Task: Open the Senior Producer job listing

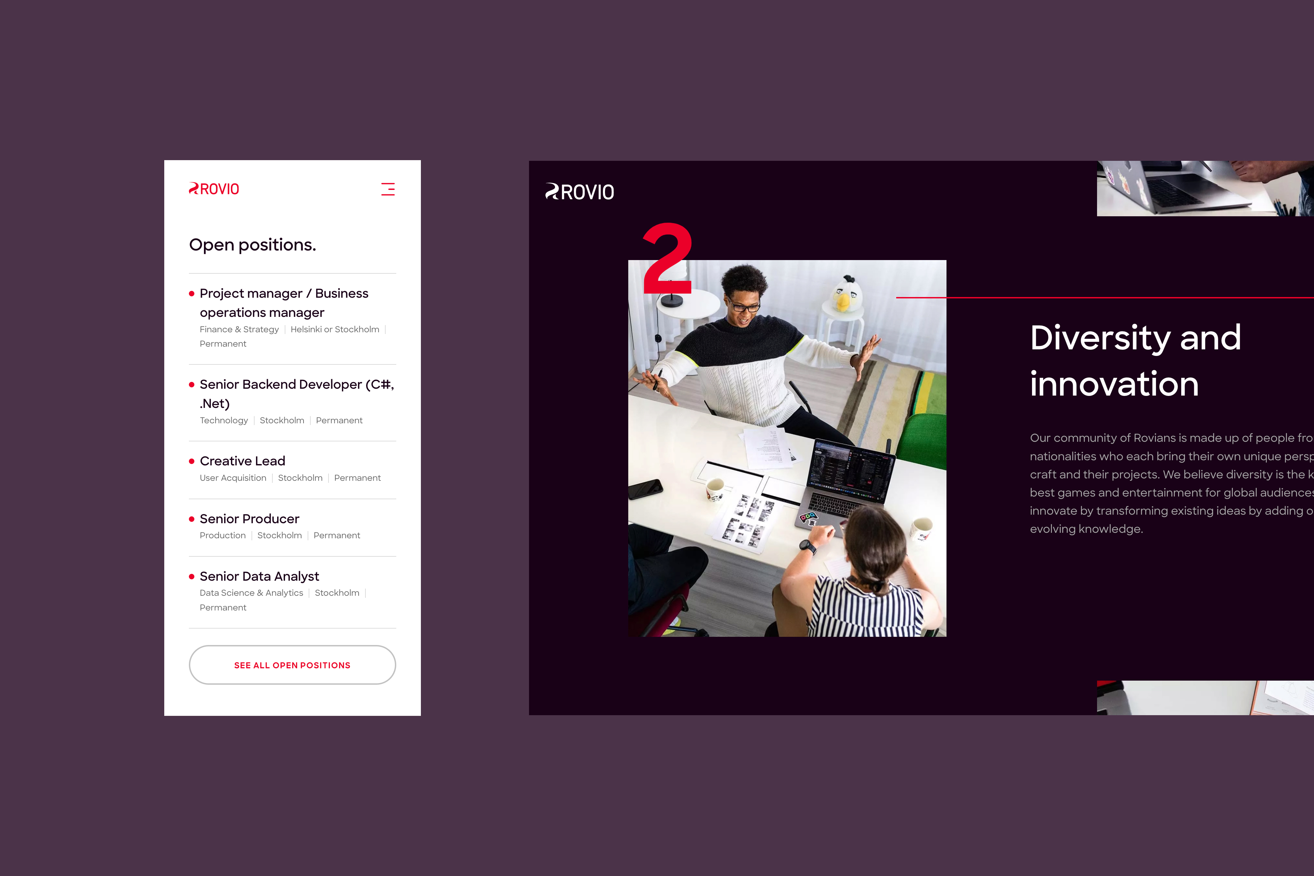Action: point(249,518)
